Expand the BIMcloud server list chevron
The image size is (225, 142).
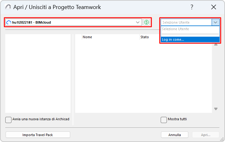(138, 22)
